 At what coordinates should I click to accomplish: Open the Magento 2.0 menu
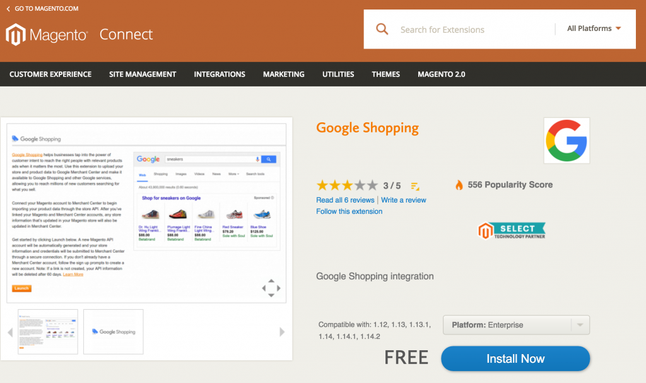pos(441,74)
